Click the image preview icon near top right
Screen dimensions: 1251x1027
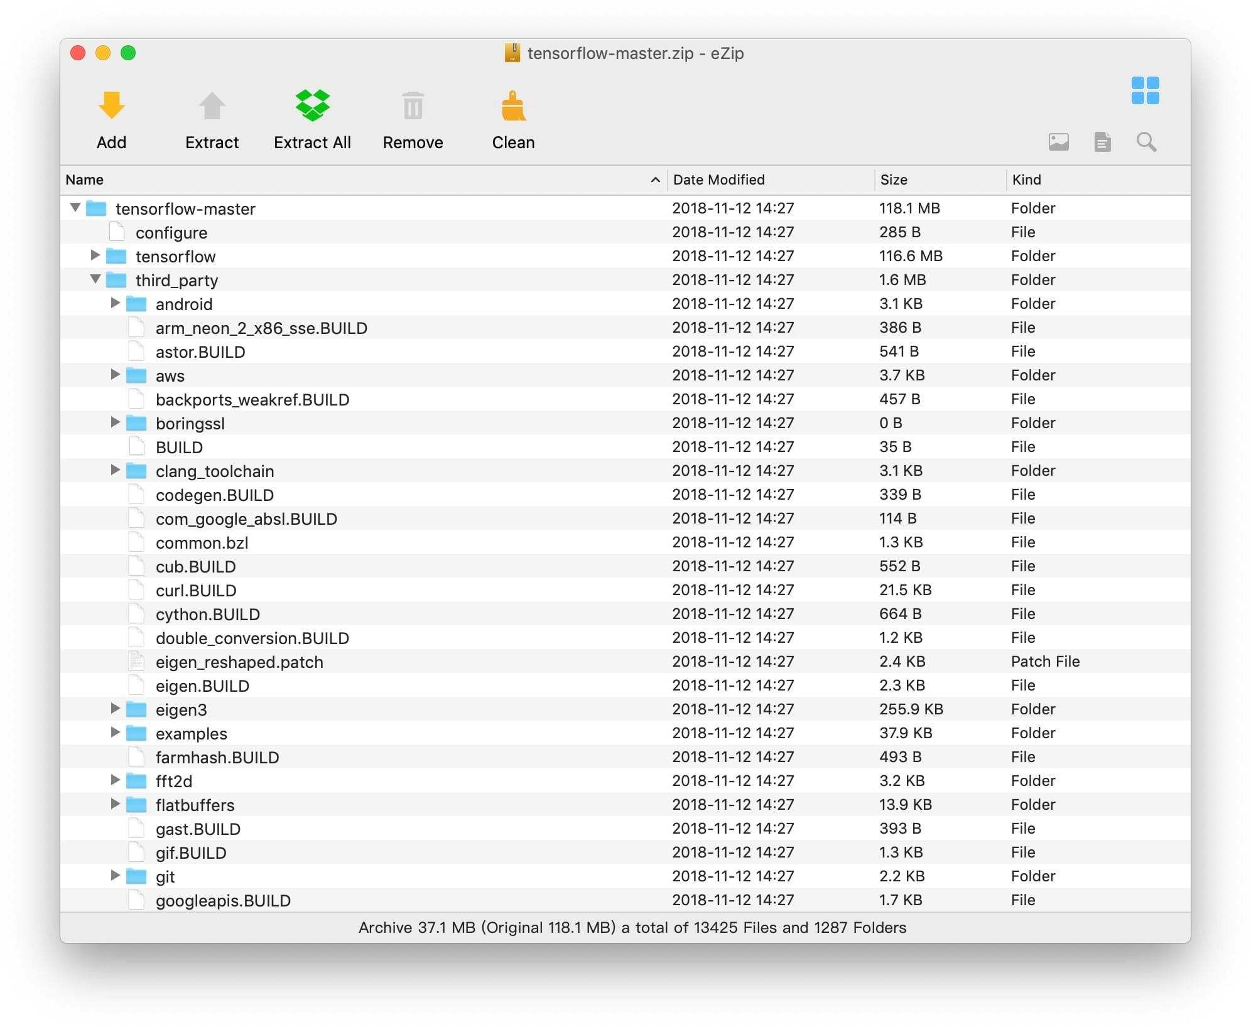pos(1058,142)
